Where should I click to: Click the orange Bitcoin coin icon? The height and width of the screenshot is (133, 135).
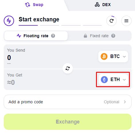[x=104, y=57]
